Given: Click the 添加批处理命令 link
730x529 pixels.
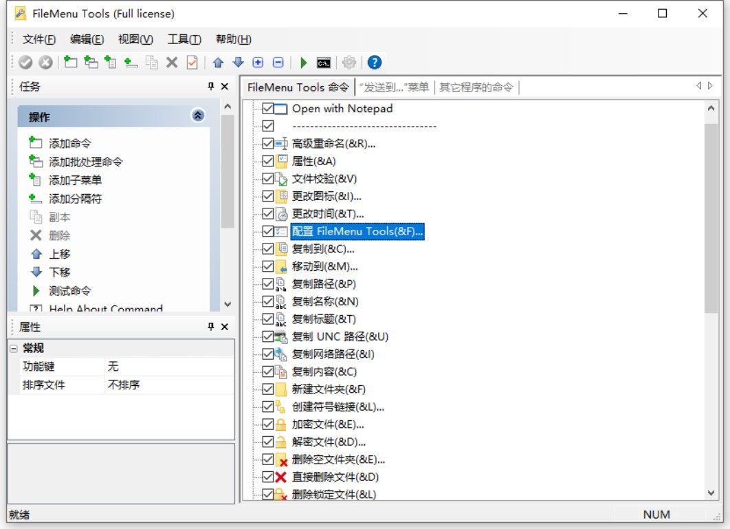Looking at the screenshot, I should pos(86,162).
